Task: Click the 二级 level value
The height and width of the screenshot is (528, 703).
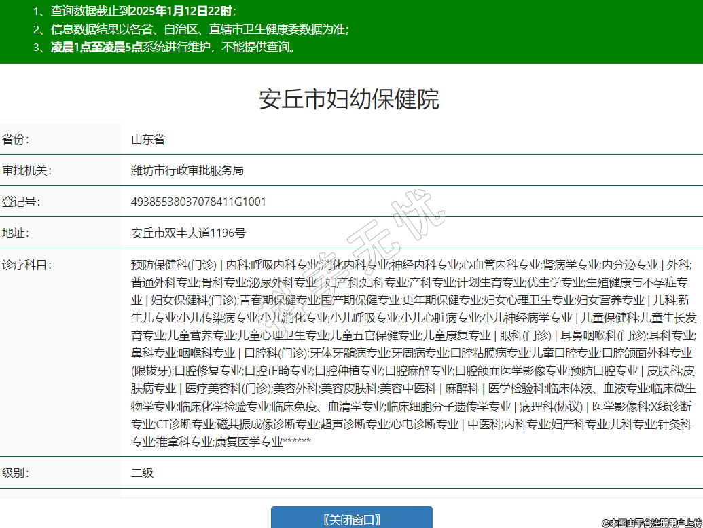Action: point(143,472)
